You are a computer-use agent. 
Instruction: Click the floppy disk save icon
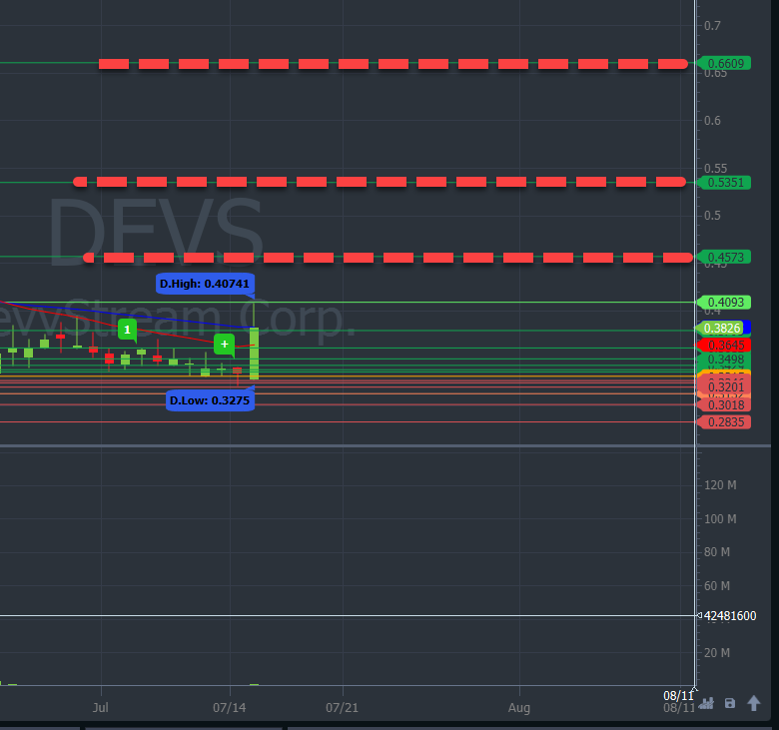(730, 703)
